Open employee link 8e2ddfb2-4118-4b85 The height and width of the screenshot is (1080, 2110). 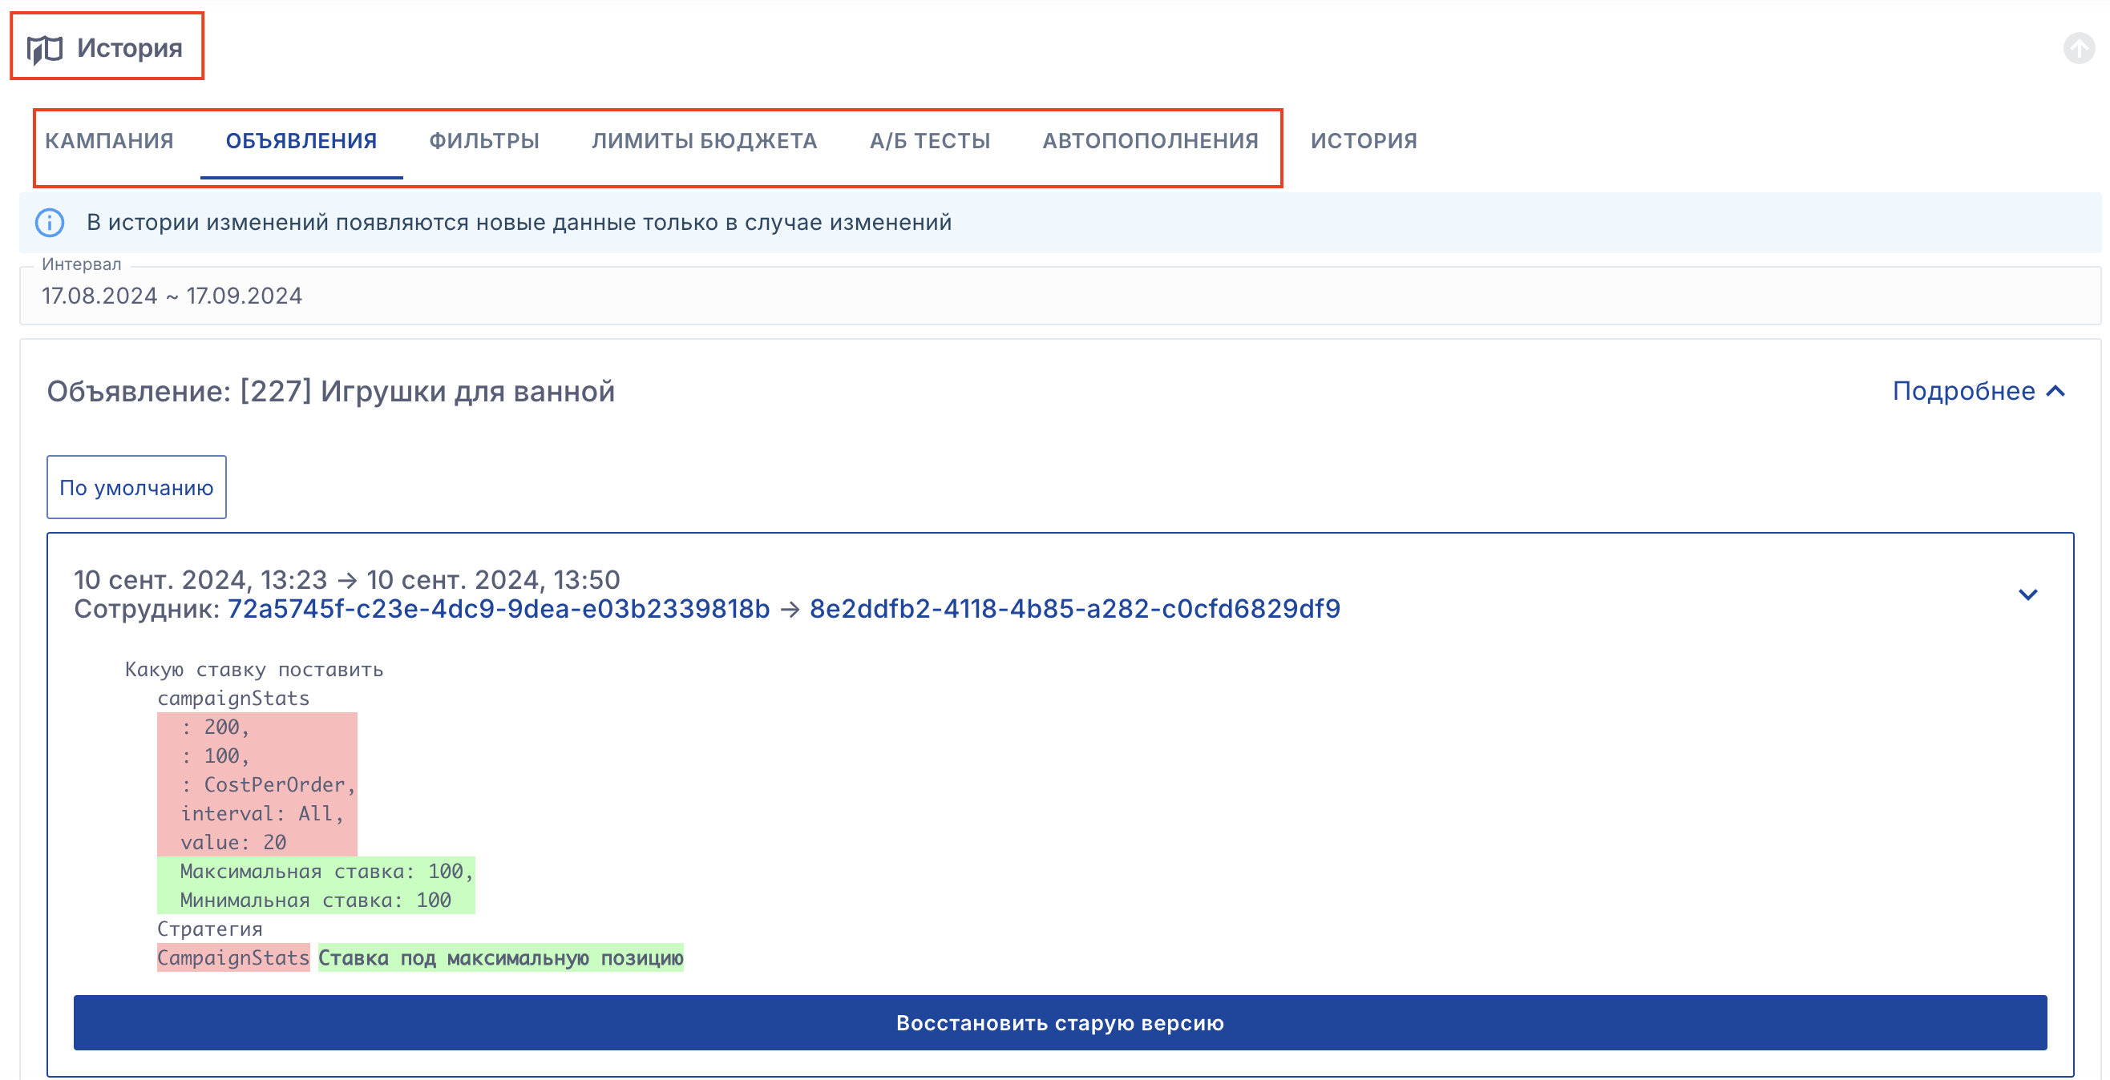(1074, 609)
